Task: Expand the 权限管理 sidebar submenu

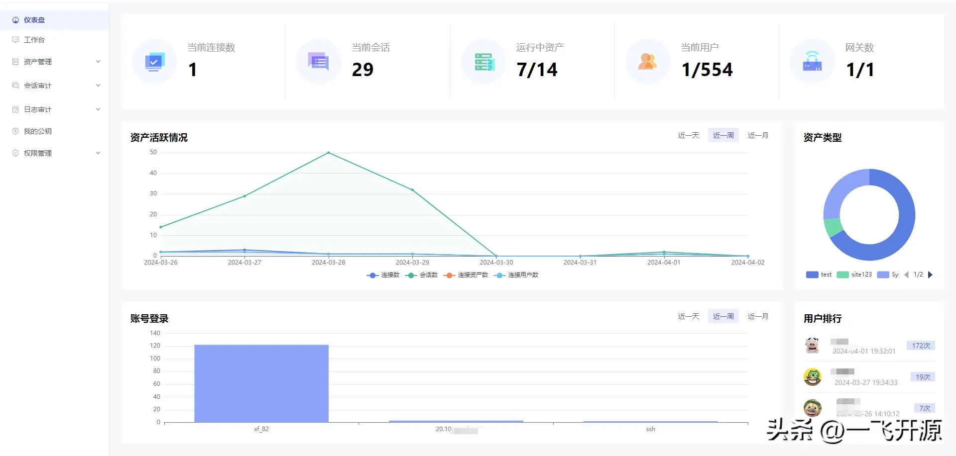Action: click(x=98, y=153)
